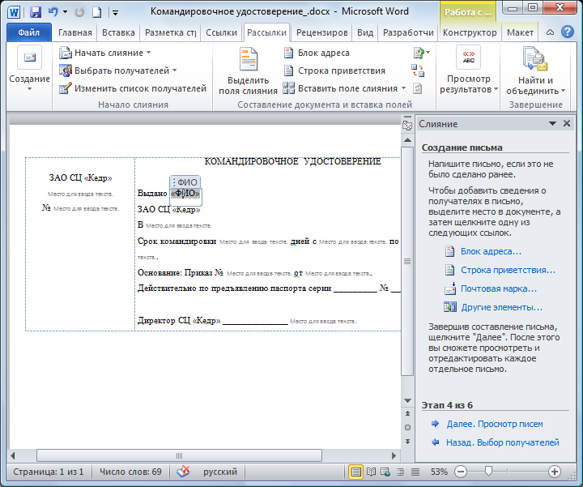Switch to the Вставка ribbon tab
This screenshot has height=487, width=583.
click(118, 32)
